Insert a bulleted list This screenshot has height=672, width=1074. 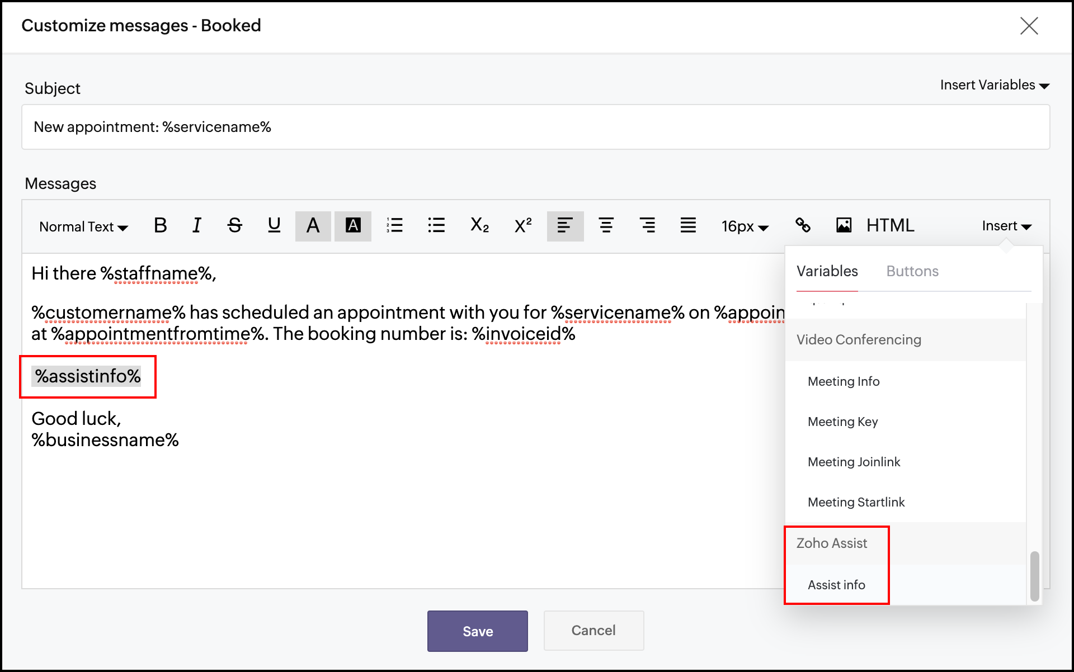[436, 226]
